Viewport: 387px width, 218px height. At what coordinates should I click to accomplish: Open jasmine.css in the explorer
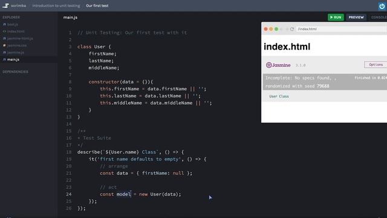tap(17, 45)
